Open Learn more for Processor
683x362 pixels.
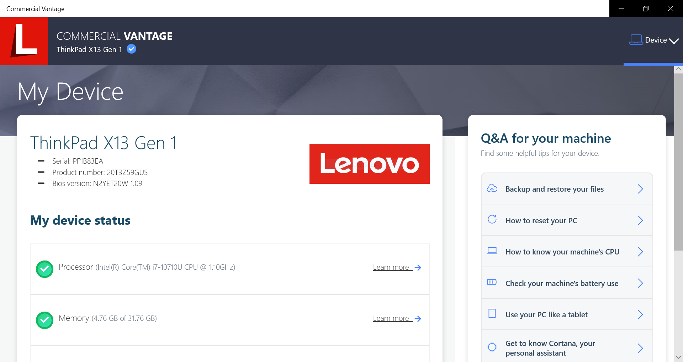pyautogui.click(x=391, y=267)
